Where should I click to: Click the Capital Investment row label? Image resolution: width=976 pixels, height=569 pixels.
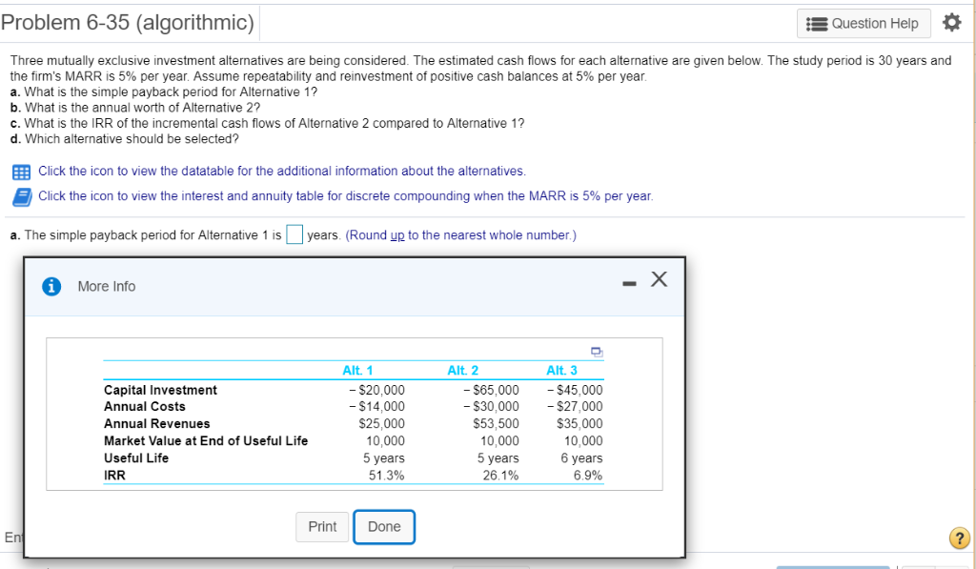coord(159,390)
